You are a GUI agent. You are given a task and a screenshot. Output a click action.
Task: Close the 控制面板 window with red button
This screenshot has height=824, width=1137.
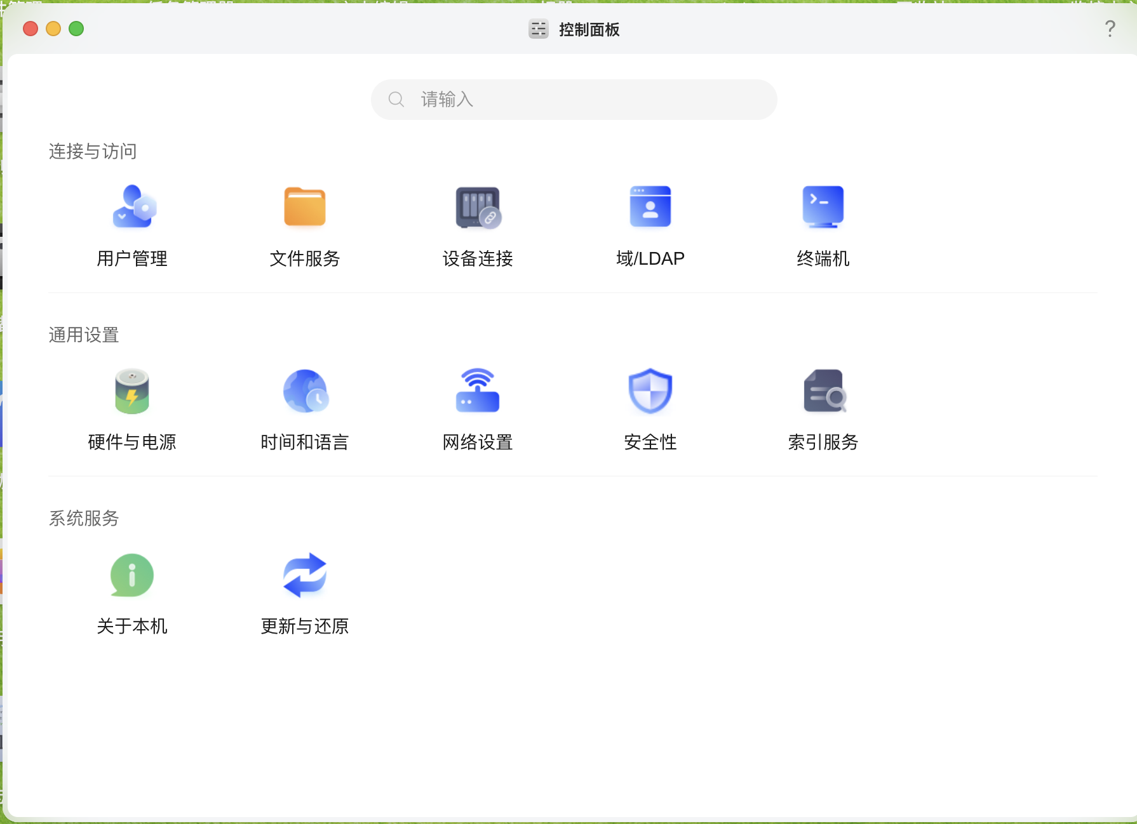30,29
